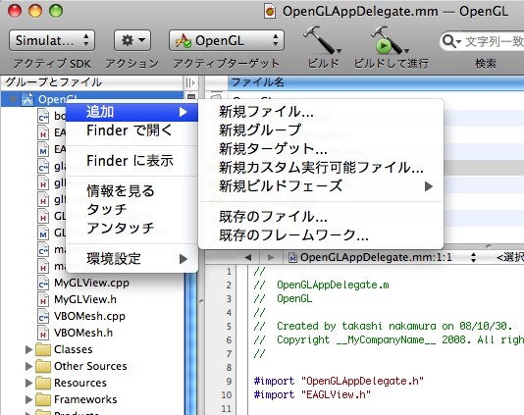Click the EA implementation M file icon
Screen dimensions: 524x415
click(x=43, y=149)
